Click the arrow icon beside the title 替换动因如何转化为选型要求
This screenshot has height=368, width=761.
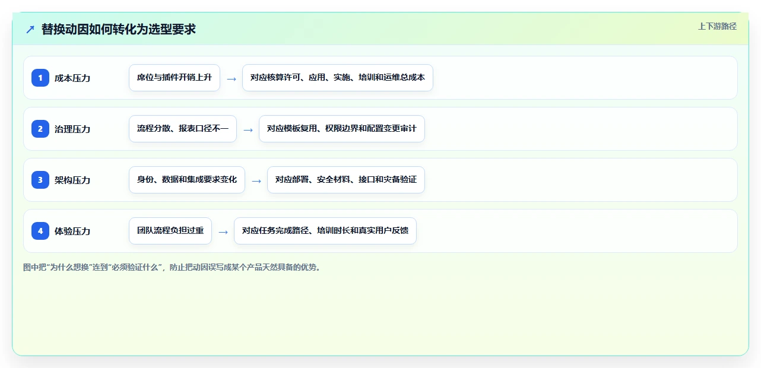coord(30,29)
